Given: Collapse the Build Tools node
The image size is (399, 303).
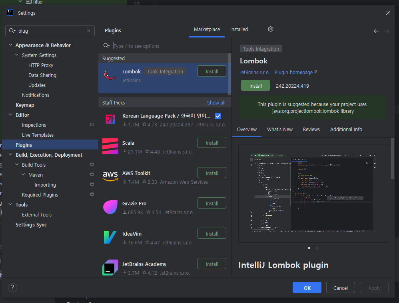Looking at the screenshot, I should coord(17,164).
